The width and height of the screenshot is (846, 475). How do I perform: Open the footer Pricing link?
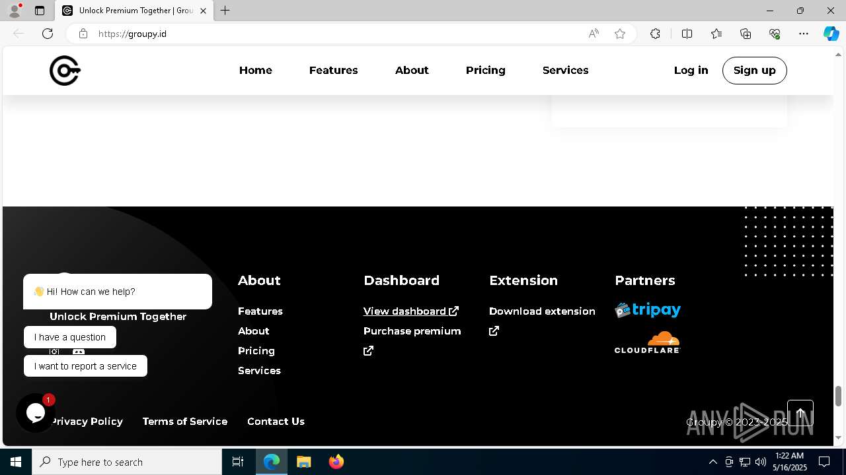click(x=256, y=350)
